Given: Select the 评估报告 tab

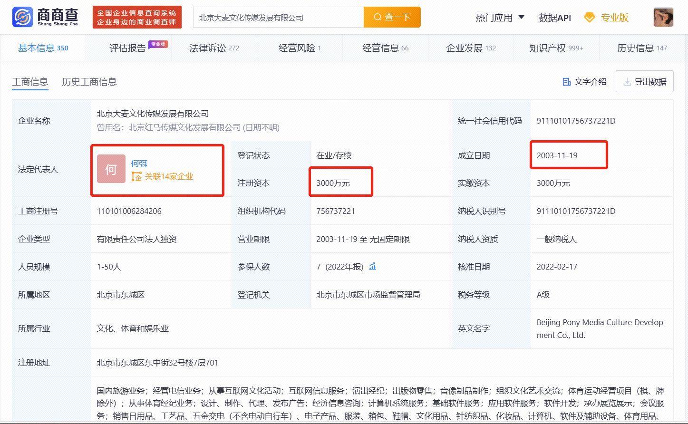Looking at the screenshot, I should pyautogui.click(x=127, y=48).
